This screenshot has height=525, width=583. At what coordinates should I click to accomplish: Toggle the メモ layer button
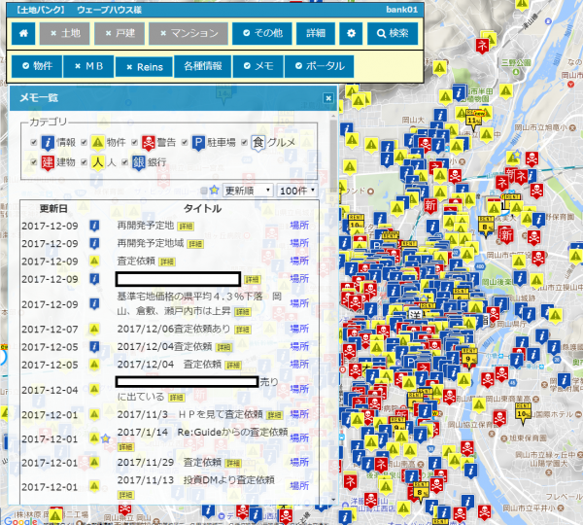coord(258,66)
